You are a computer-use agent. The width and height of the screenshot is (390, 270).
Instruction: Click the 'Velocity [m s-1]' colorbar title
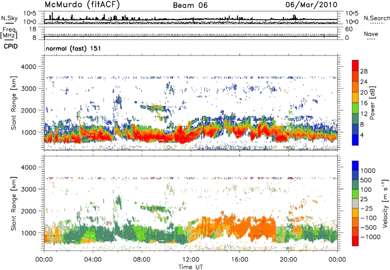[x=386, y=203]
